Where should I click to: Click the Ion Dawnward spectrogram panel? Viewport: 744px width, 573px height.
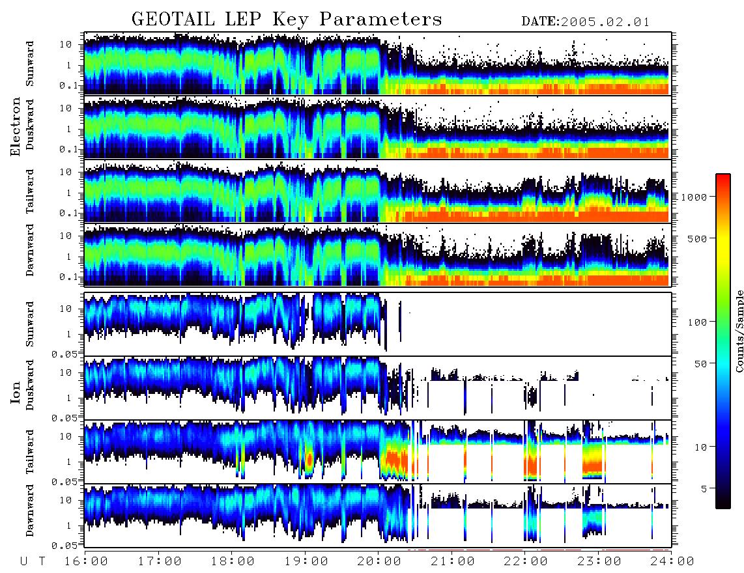click(378, 516)
